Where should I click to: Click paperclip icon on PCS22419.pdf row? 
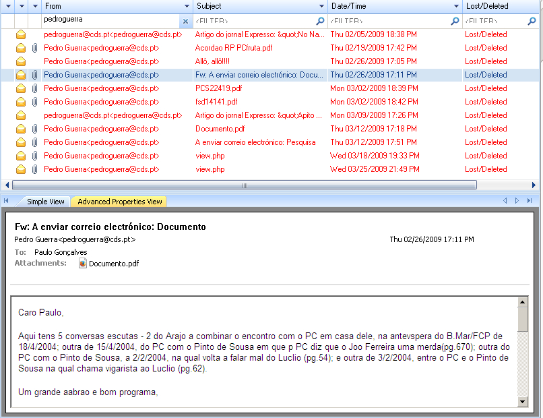(x=34, y=88)
